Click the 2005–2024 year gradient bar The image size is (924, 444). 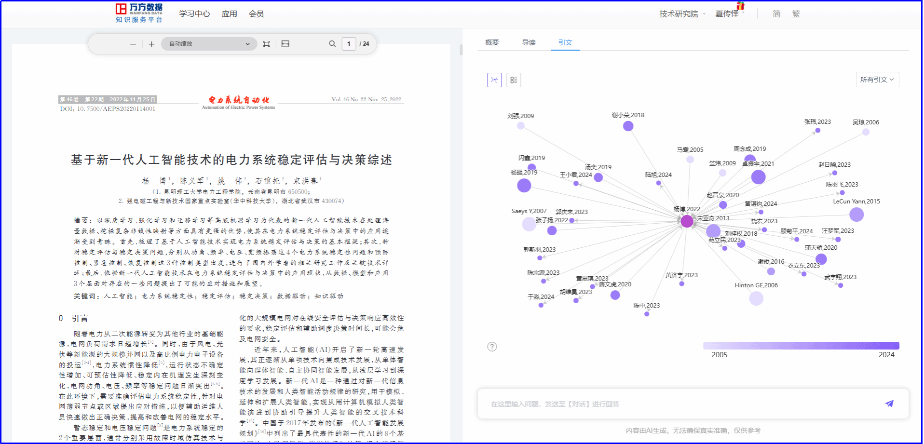click(x=801, y=346)
